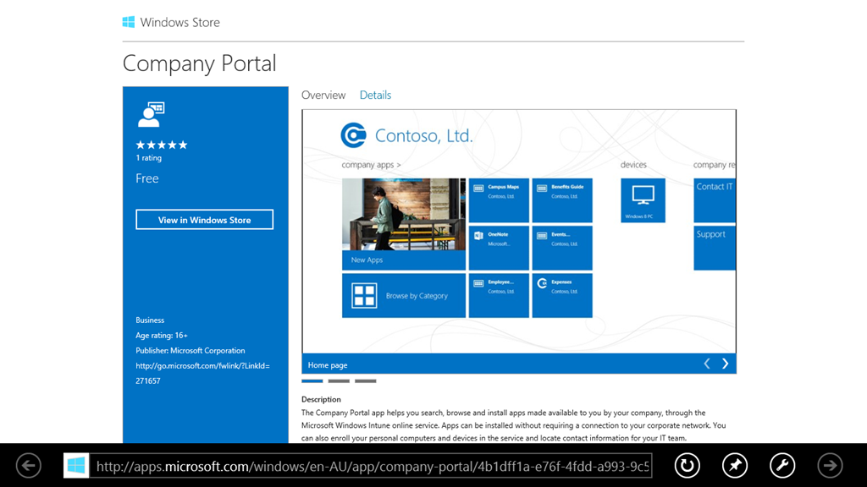Click the Company Portal app icon
Screen dimensions: 867x487
[151, 114]
